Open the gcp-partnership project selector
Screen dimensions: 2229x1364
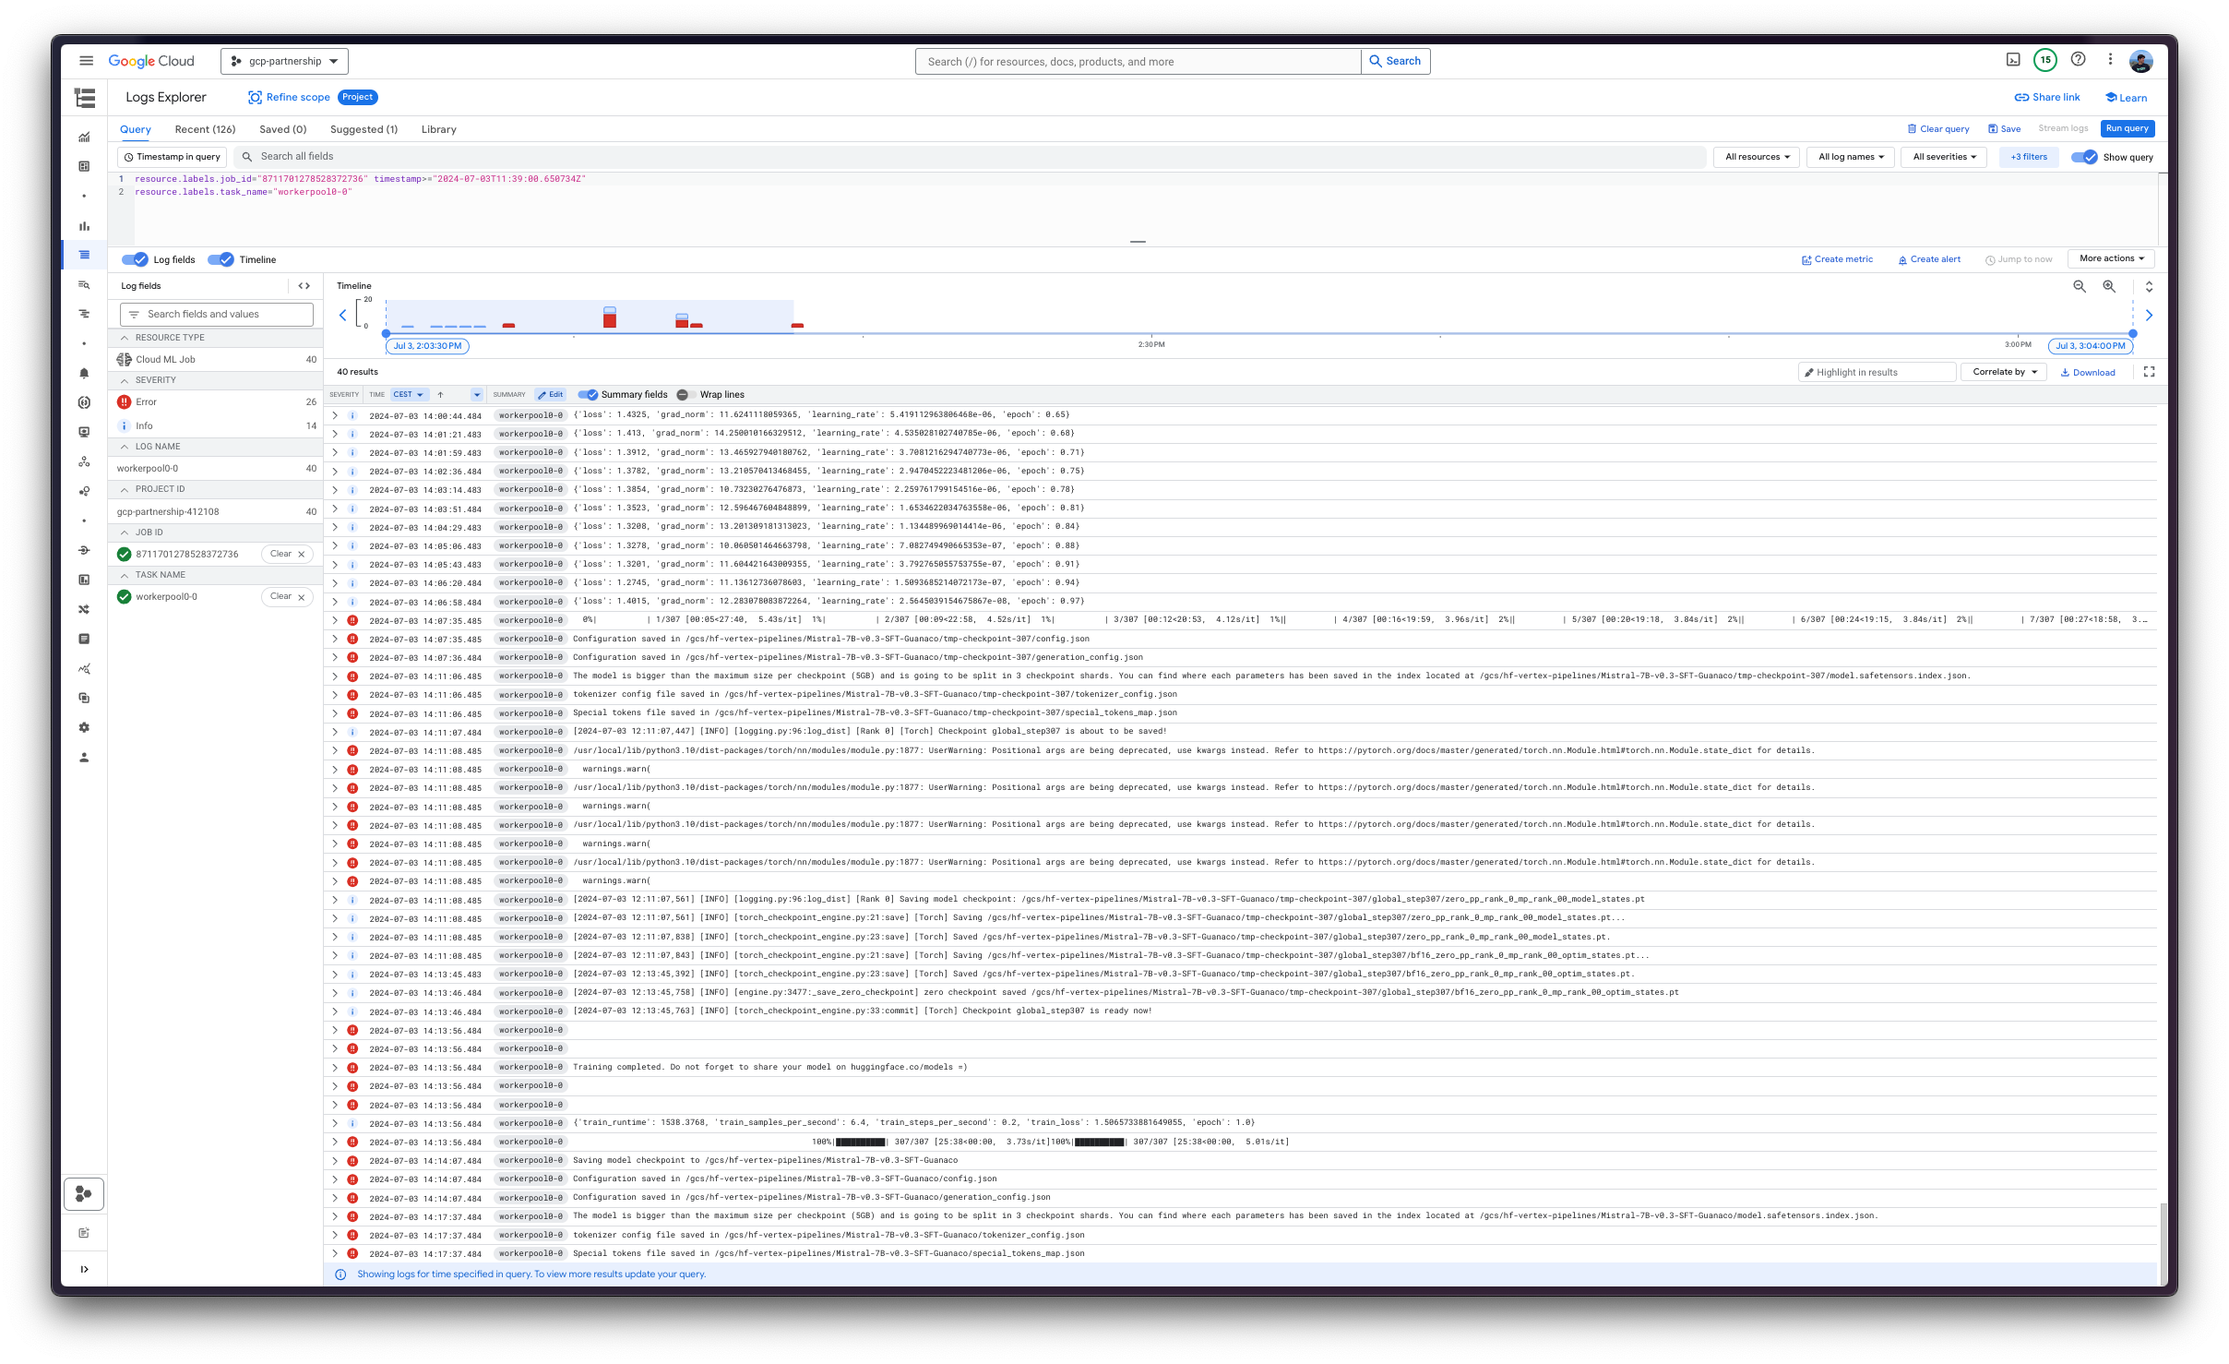(284, 61)
